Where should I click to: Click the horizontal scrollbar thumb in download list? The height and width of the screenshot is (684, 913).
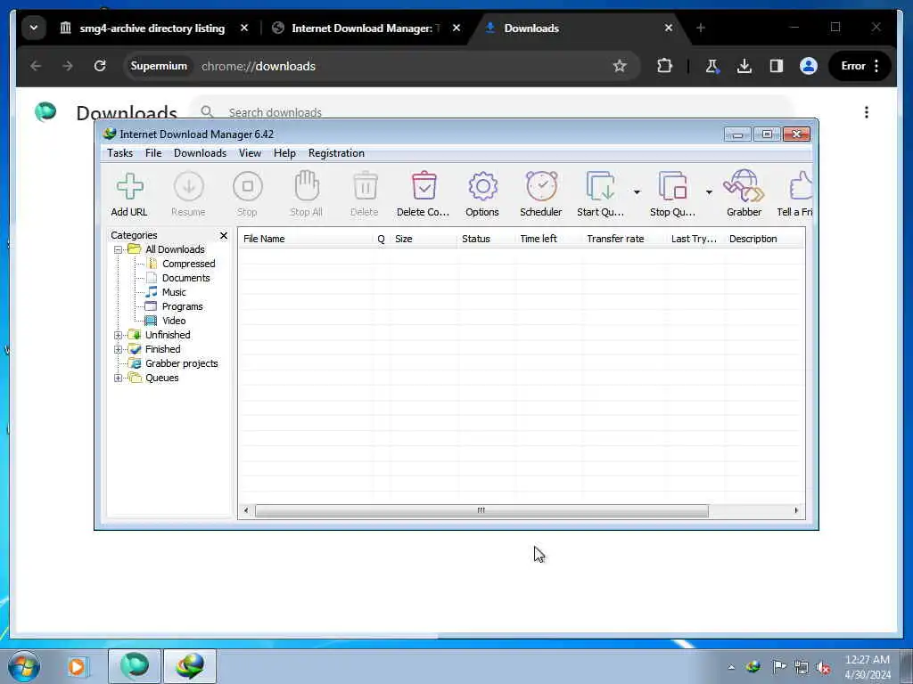tap(481, 510)
